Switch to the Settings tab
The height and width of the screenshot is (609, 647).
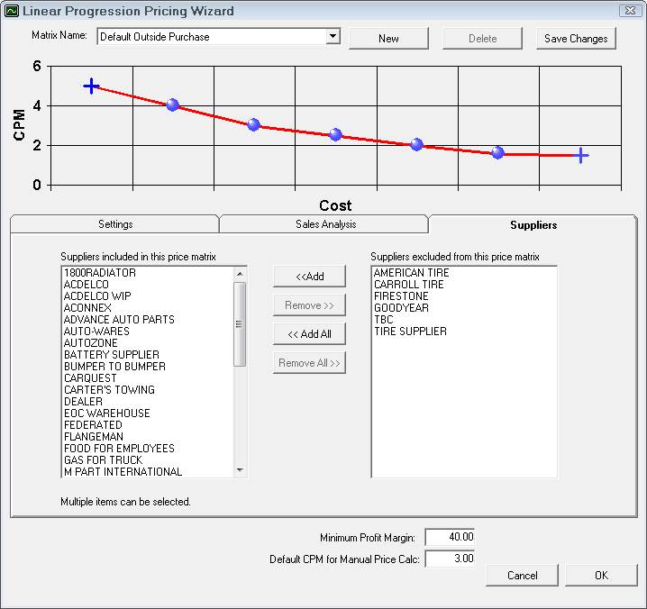(115, 224)
